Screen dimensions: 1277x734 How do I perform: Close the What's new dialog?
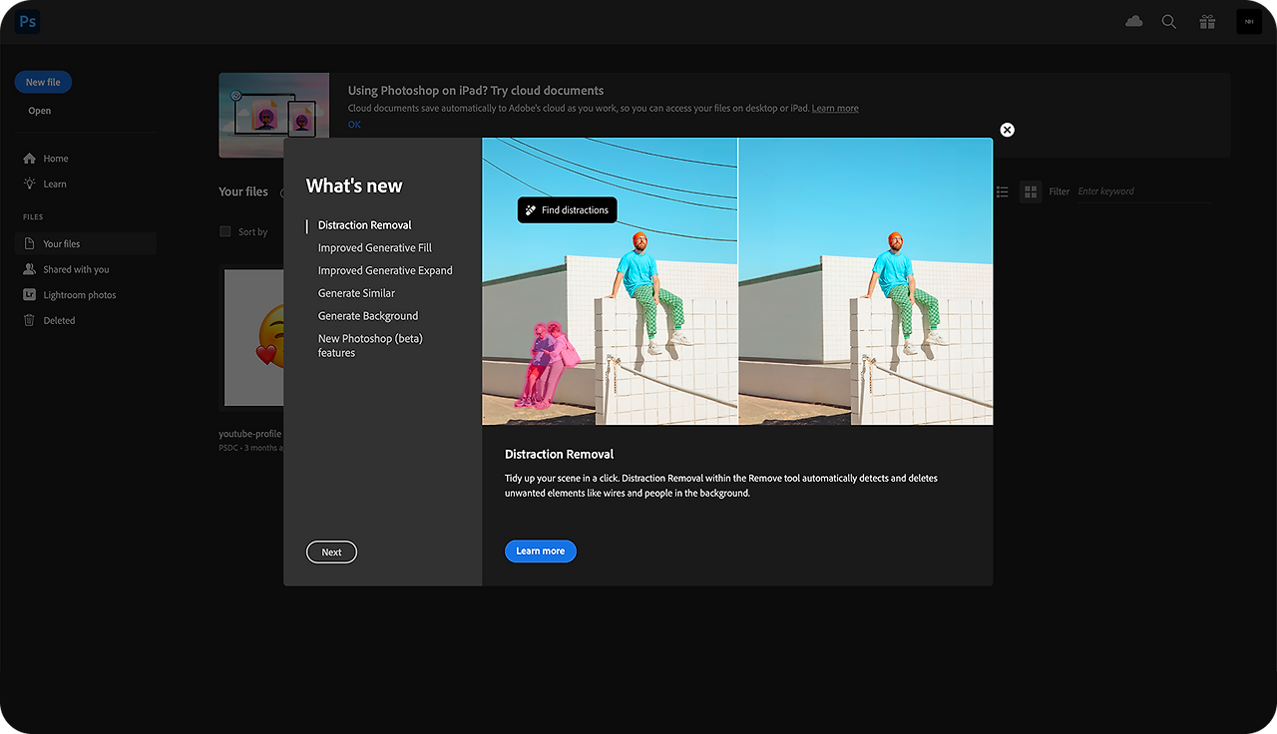[x=1008, y=130]
